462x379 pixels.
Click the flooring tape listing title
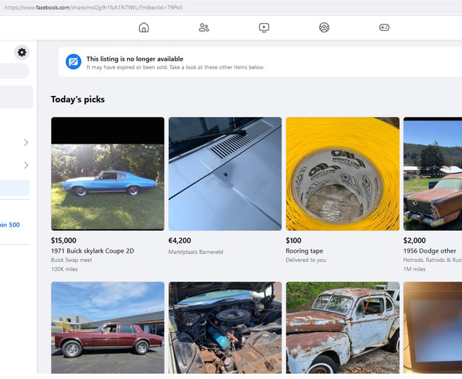pos(305,251)
